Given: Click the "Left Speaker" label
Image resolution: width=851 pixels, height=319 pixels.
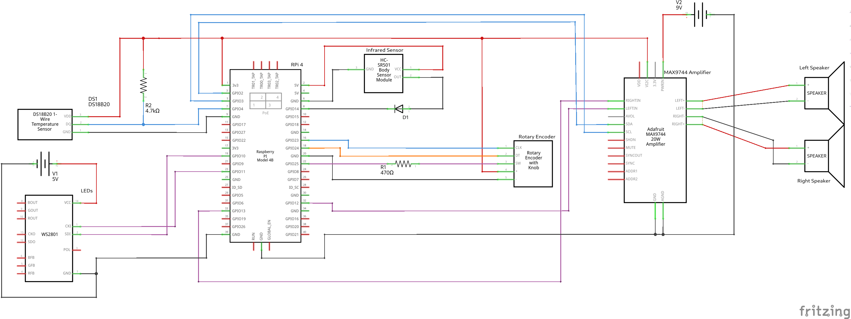Looking at the screenshot, I should point(814,68).
